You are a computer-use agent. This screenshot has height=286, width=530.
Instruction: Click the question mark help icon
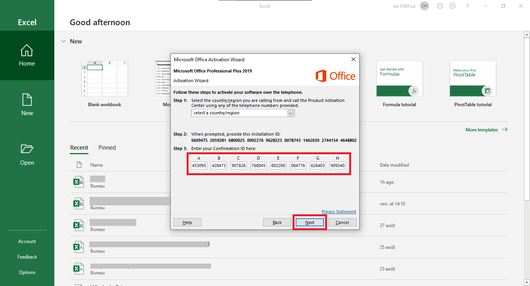pos(468,6)
